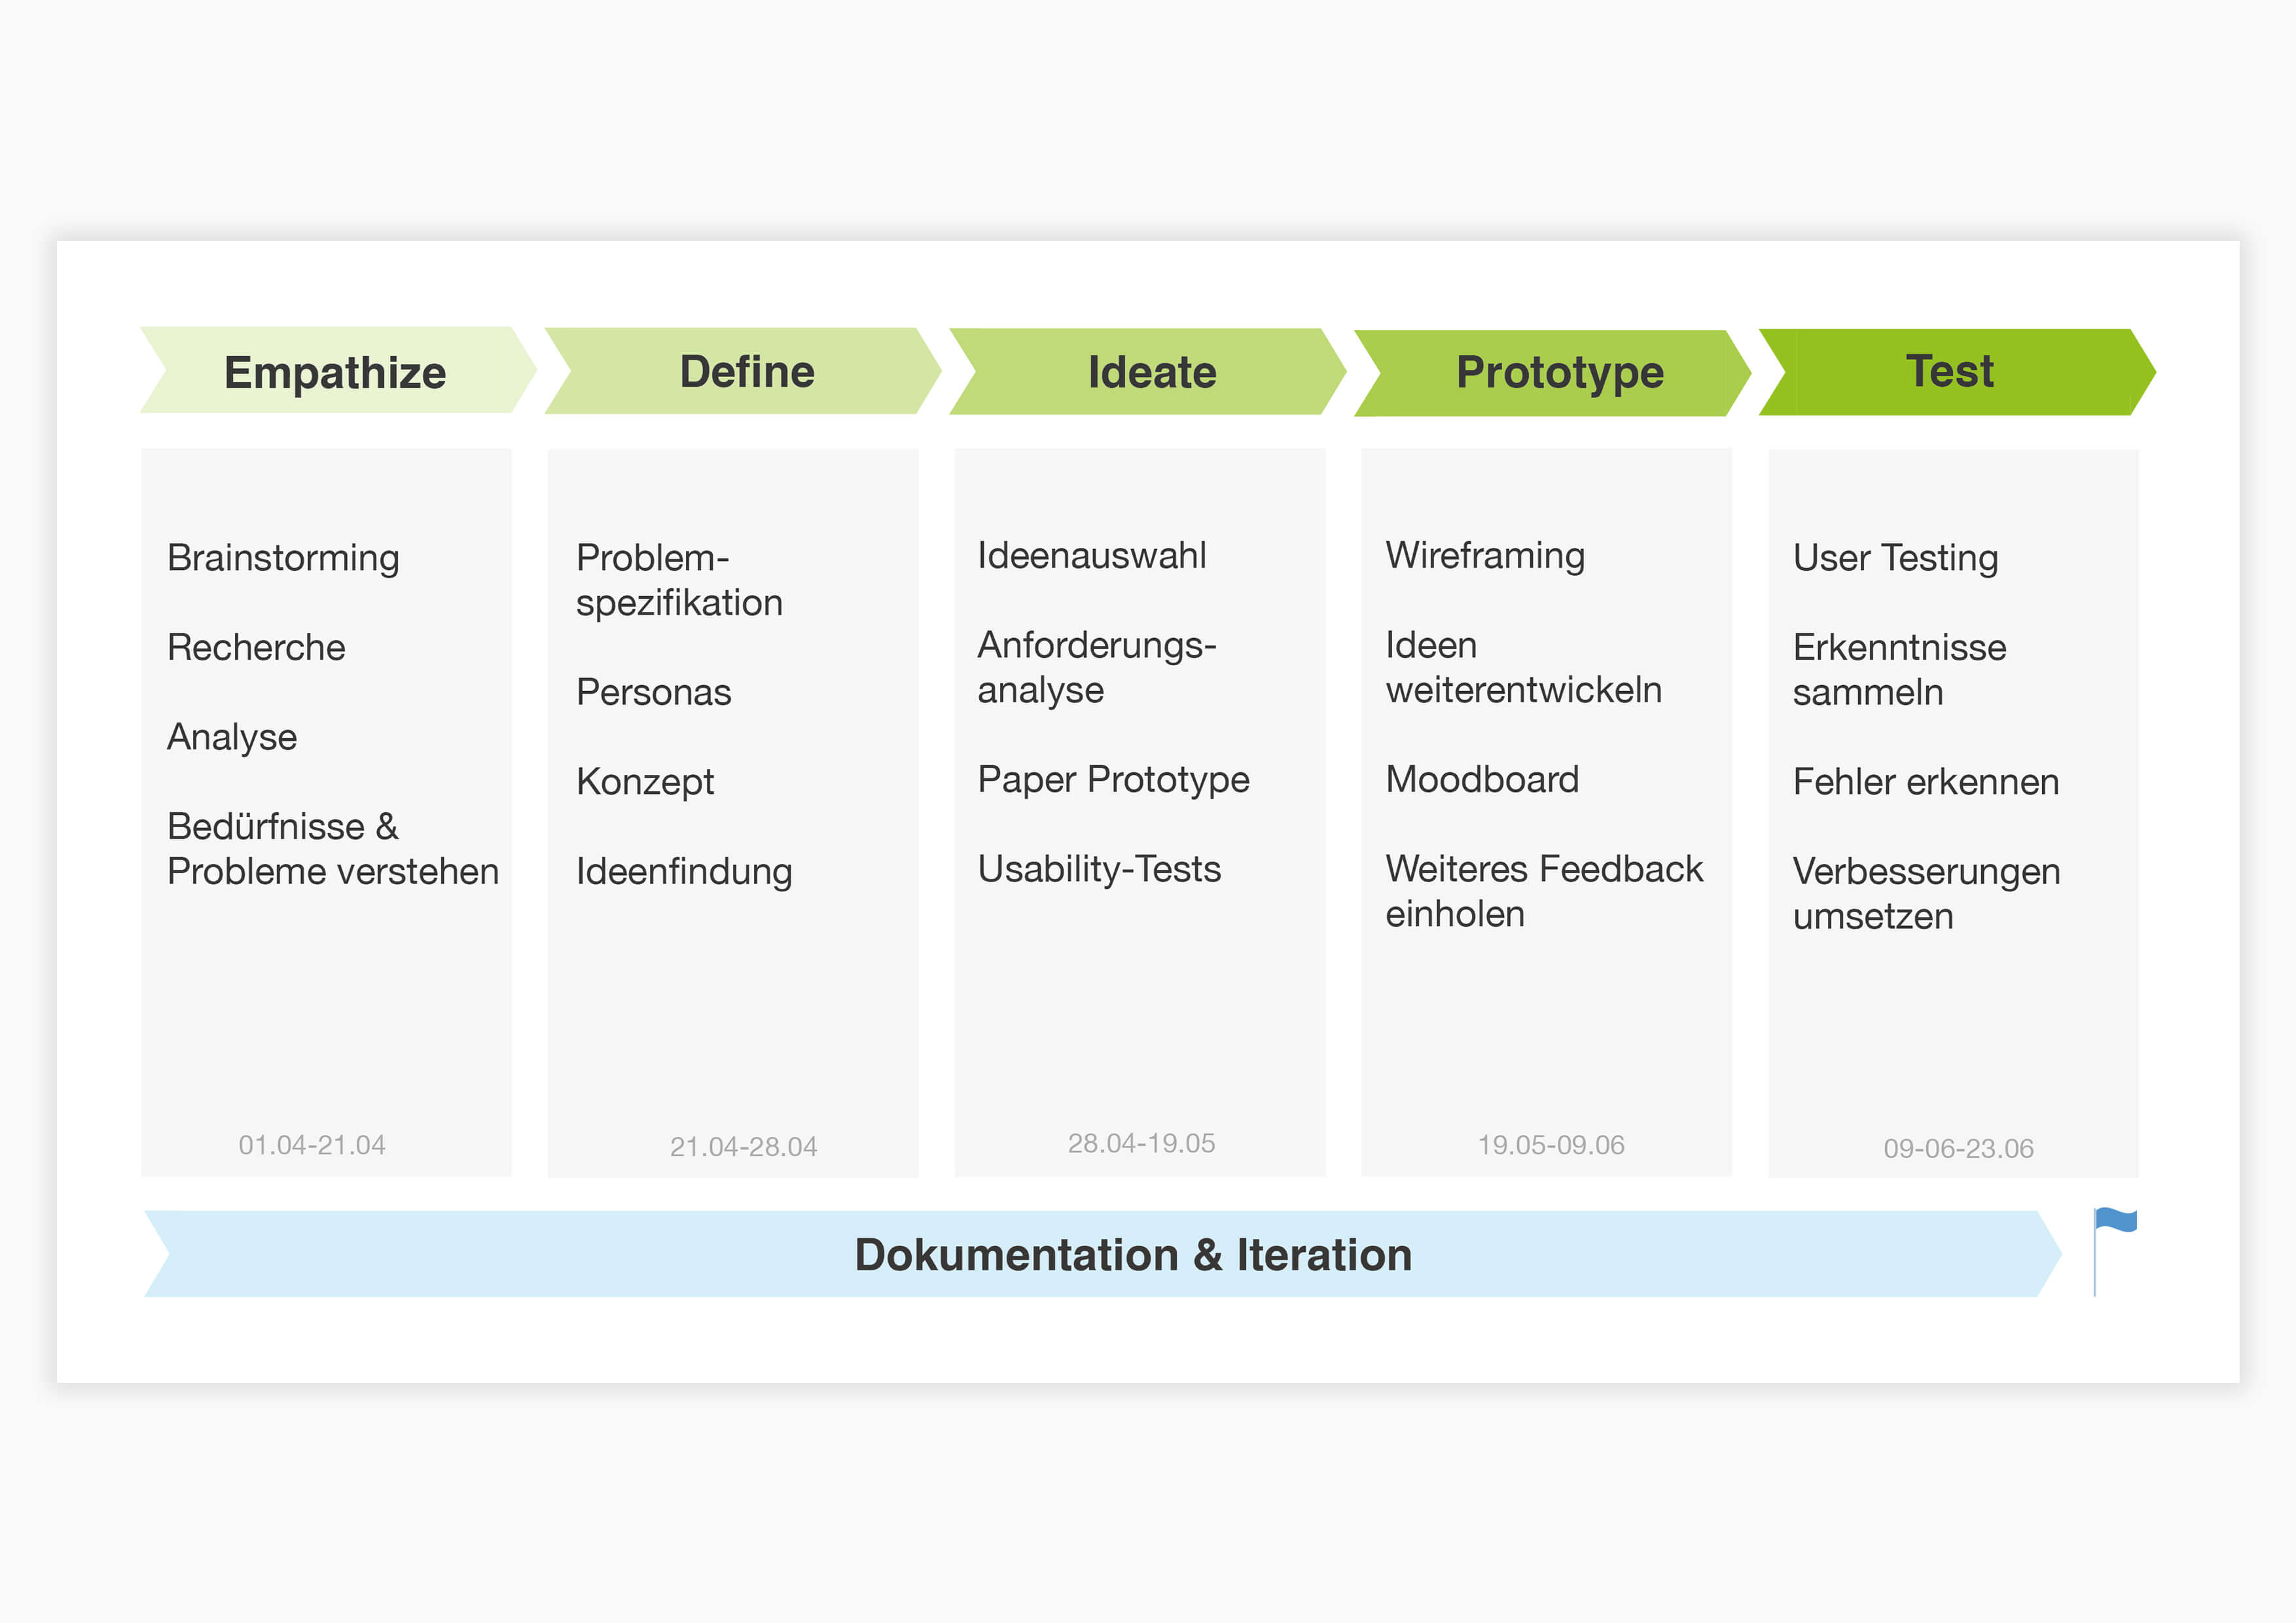2296x1623 pixels.
Task: Select the Usability-Tests item under Ideate
Action: pyautogui.click(x=1099, y=869)
